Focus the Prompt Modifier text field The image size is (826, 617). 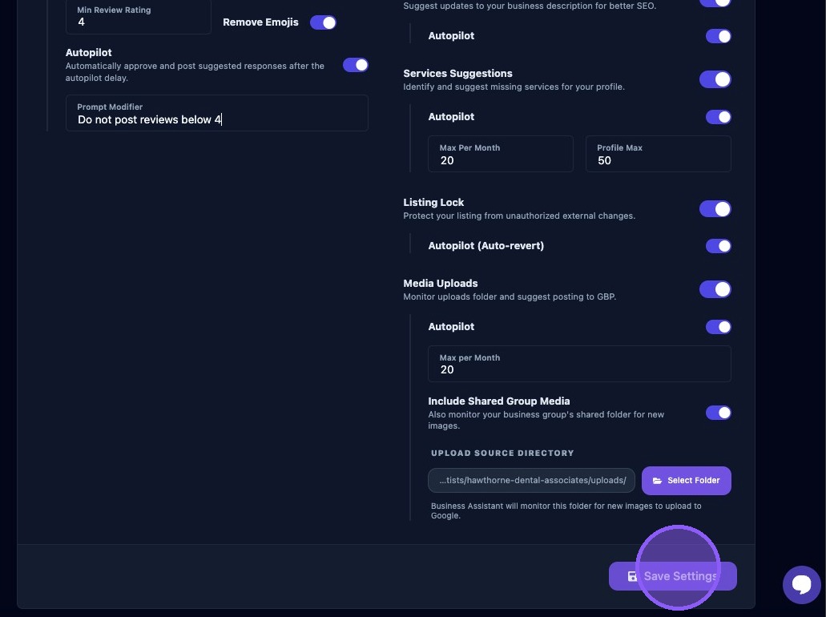(217, 113)
